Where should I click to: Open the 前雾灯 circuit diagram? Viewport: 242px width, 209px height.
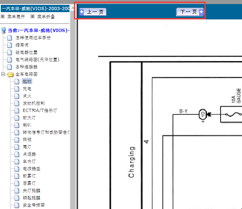(x=29, y=176)
